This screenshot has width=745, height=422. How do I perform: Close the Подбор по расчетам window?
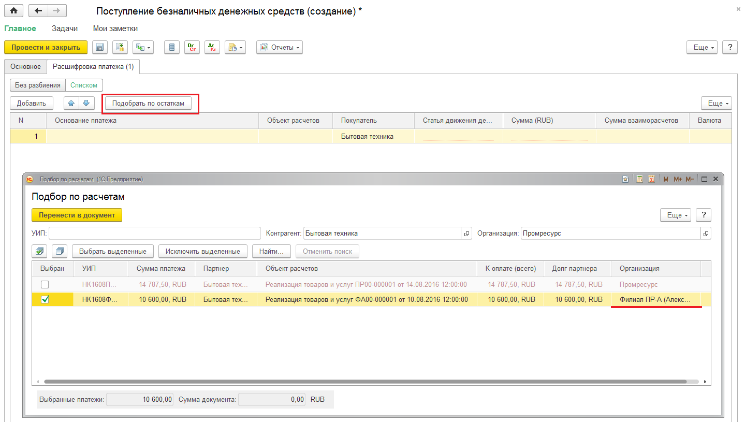(x=716, y=179)
